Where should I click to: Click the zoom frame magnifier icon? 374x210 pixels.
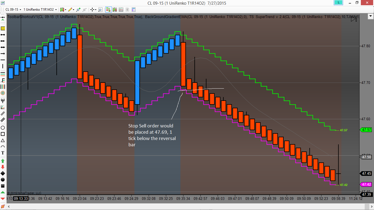pyautogui.click(x=100, y=10)
